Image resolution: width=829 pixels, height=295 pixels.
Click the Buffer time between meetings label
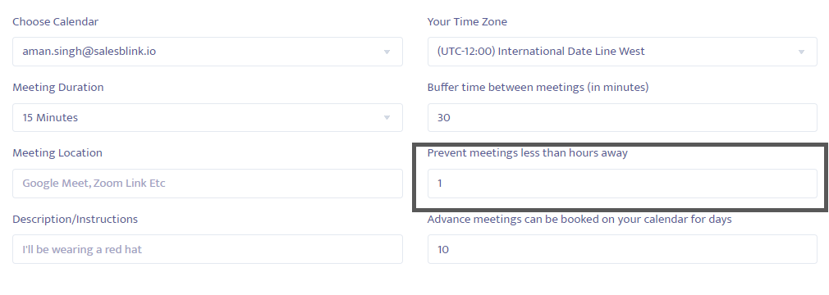point(538,87)
